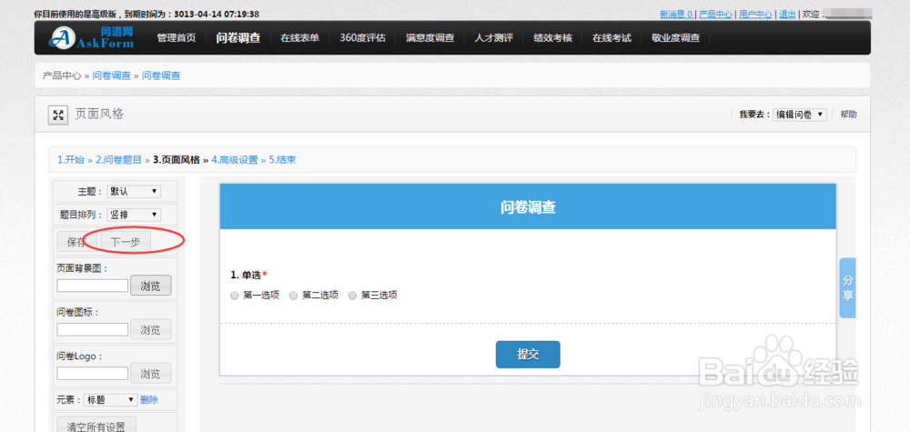Go to step 1.开始
The height and width of the screenshot is (432, 910).
click(x=71, y=160)
